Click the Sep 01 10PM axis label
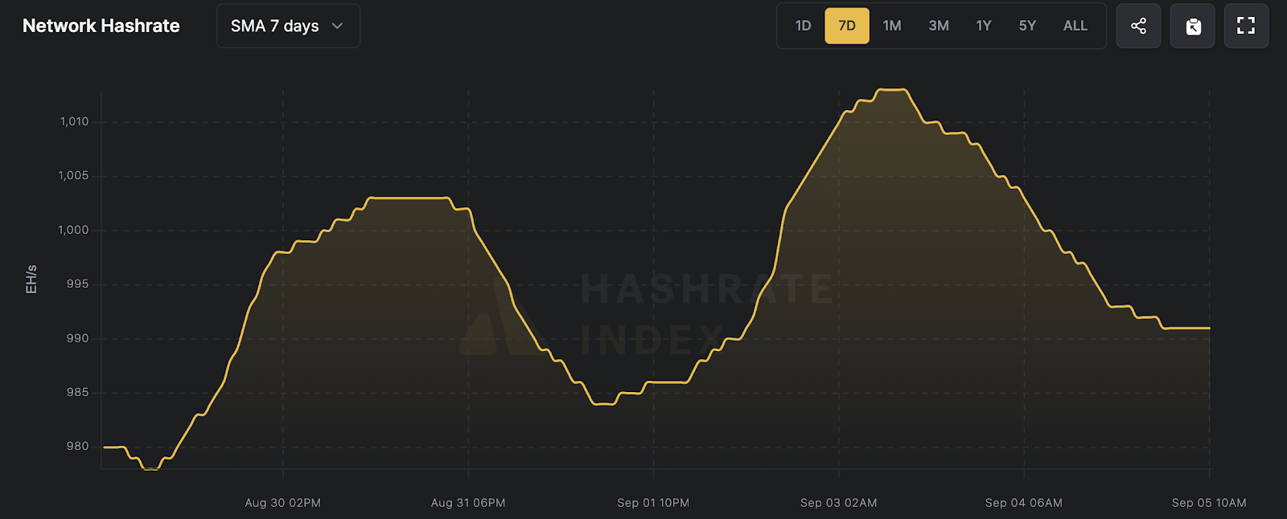 (653, 503)
